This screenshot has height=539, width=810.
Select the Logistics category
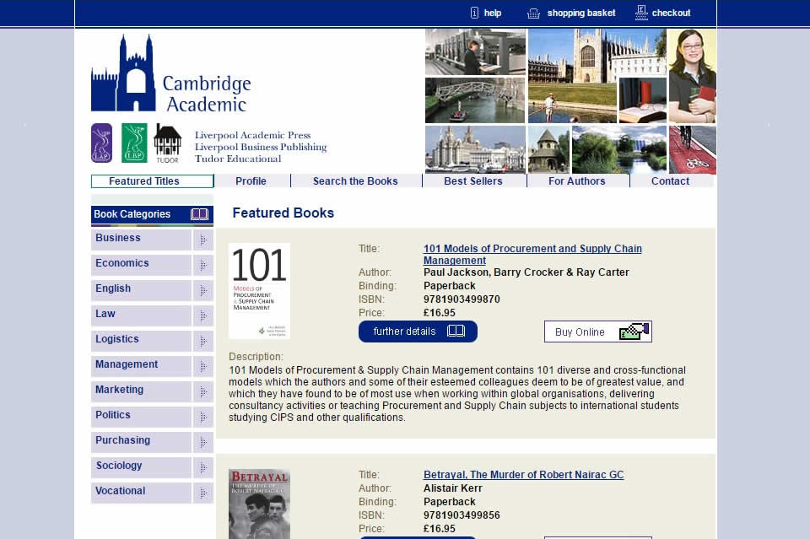pos(141,341)
